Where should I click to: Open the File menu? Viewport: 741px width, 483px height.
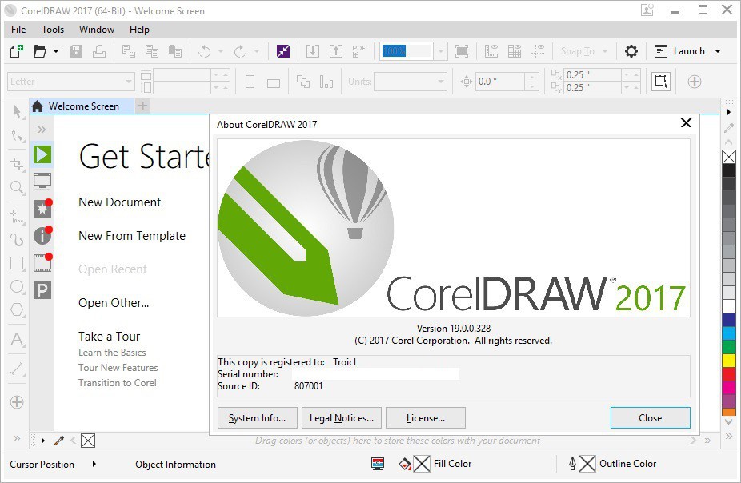tap(18, 30)
